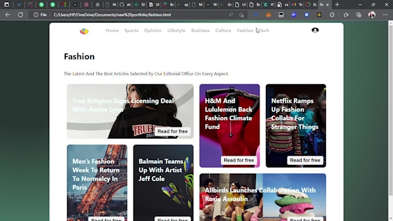Open a new tab with plus button
This screenshot has height=221, width=393.
click(337, 5)
